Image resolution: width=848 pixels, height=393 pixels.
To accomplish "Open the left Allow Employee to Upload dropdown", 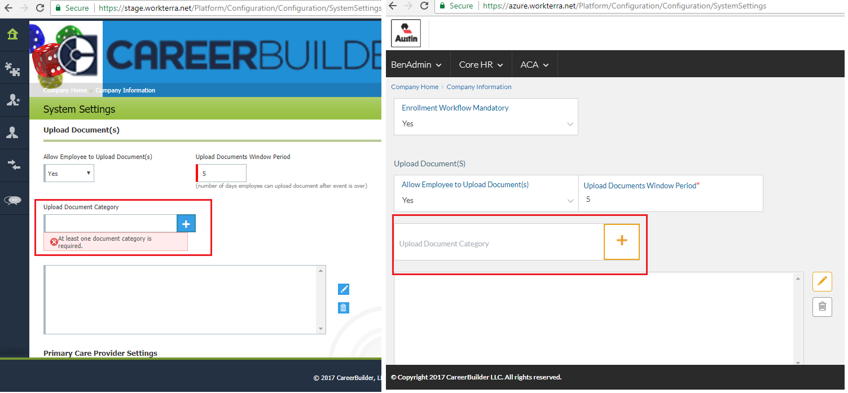I will point(69,174).
